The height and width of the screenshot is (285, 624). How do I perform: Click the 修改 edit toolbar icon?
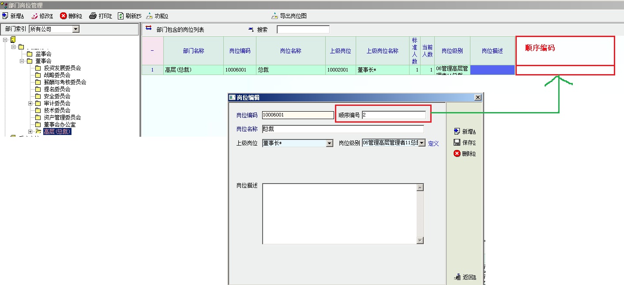34,16
